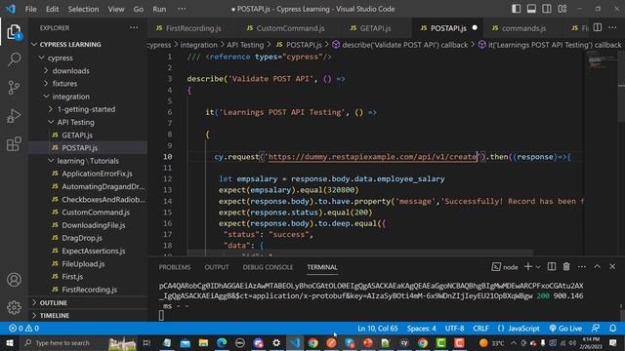Open terminal panel more actions ellipsis
The height and width of the screenshot is (351, 625).
[x=582, y=266]
